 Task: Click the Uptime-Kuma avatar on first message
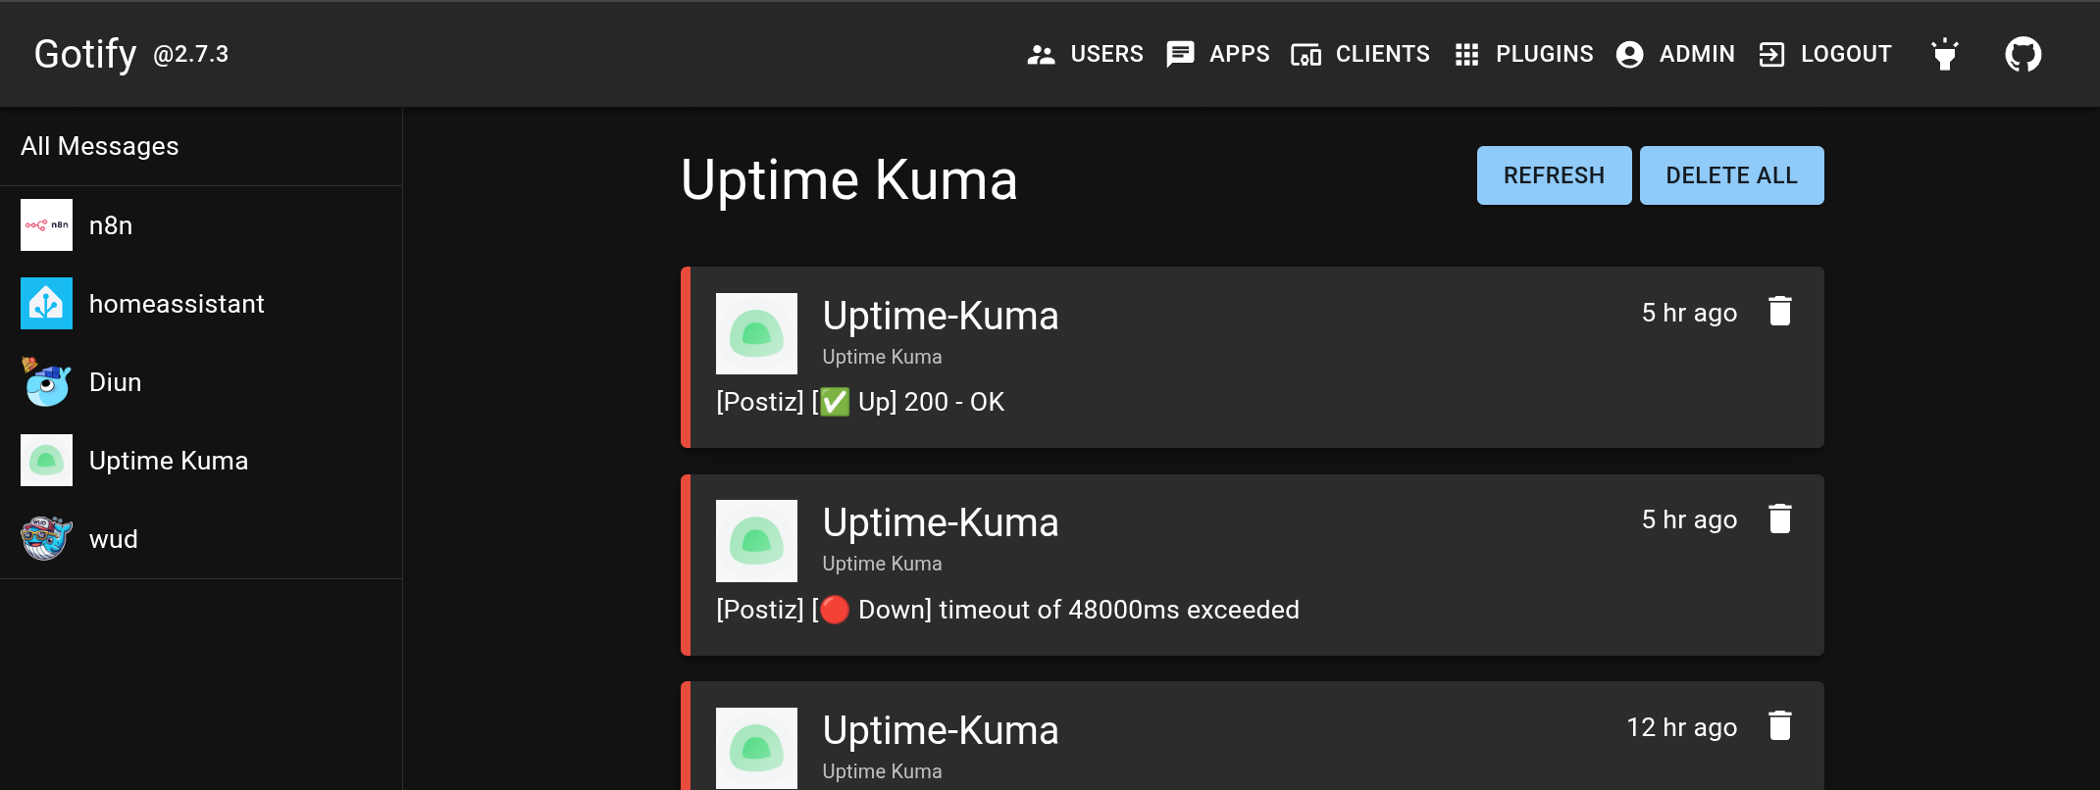756,333
